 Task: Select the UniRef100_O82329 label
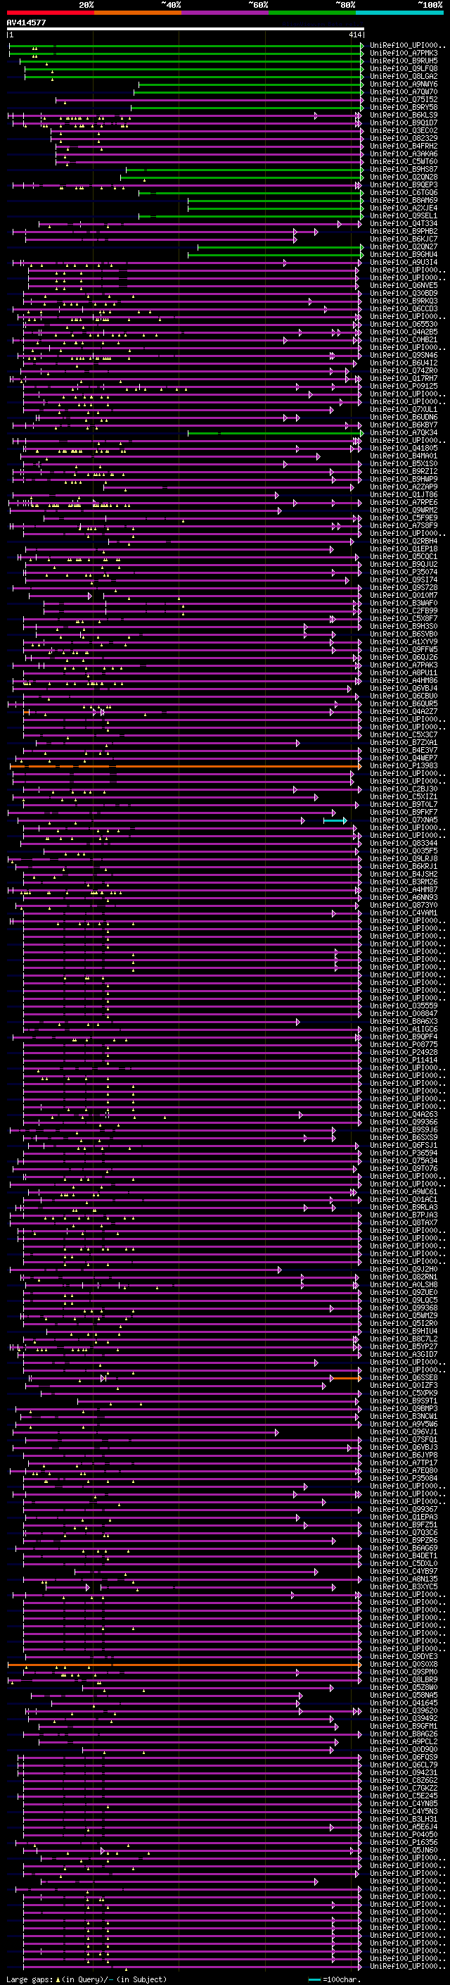[x=404, y=138]
